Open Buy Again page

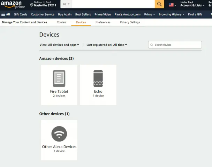[65, 14]
